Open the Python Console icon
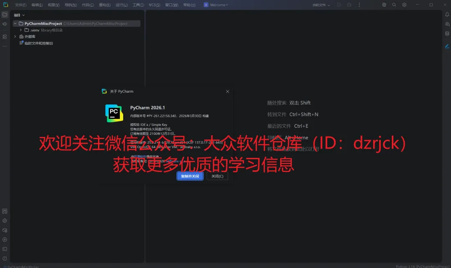The image size is (451, 268). [x=5, y=221]
